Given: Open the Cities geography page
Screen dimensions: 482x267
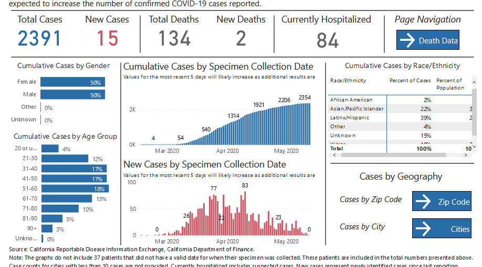Looking at the screenshot, I should pyautogui.click(x=442, y=228).
